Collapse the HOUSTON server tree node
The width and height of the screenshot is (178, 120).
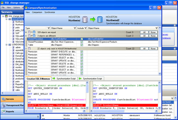point(7,19)
